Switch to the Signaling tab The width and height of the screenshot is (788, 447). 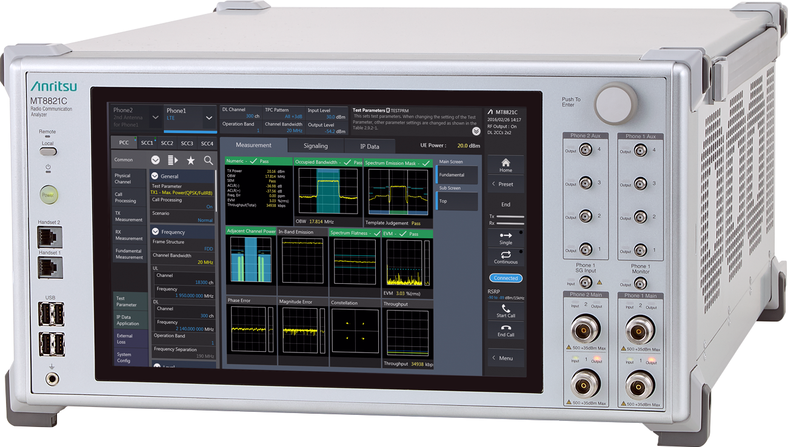[315, 146]
